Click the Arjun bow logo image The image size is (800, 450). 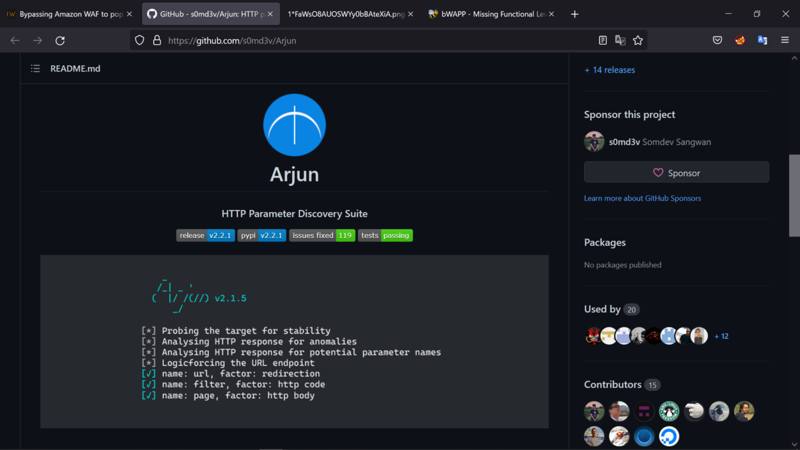pos(294,125)
